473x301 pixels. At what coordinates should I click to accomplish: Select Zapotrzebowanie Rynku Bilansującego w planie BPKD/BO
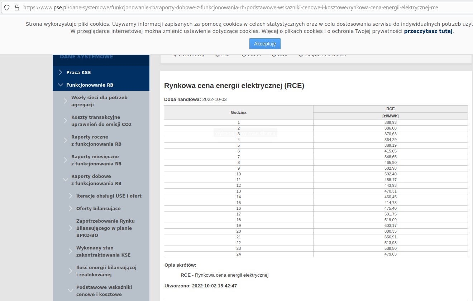coord(105,228)
